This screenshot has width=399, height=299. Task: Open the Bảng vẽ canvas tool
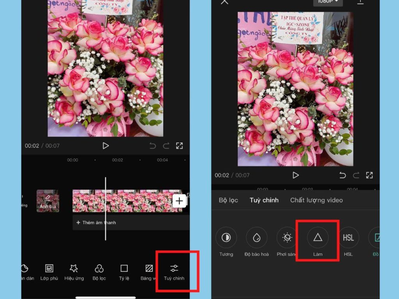click(148, 272)
